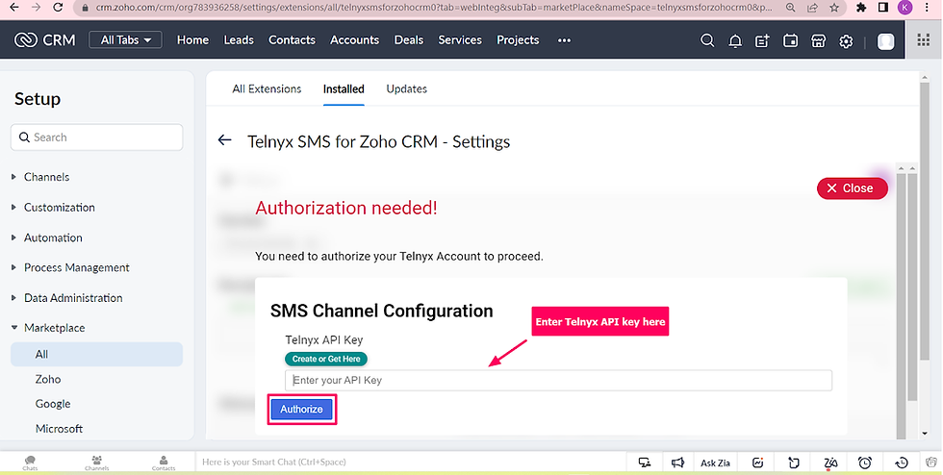Screen dimensions: 943x475
Task: Open the user profile avatar
Action: coord(885,41)
